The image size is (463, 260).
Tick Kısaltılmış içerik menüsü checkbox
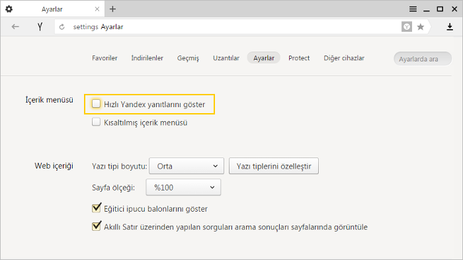[96, 122]
